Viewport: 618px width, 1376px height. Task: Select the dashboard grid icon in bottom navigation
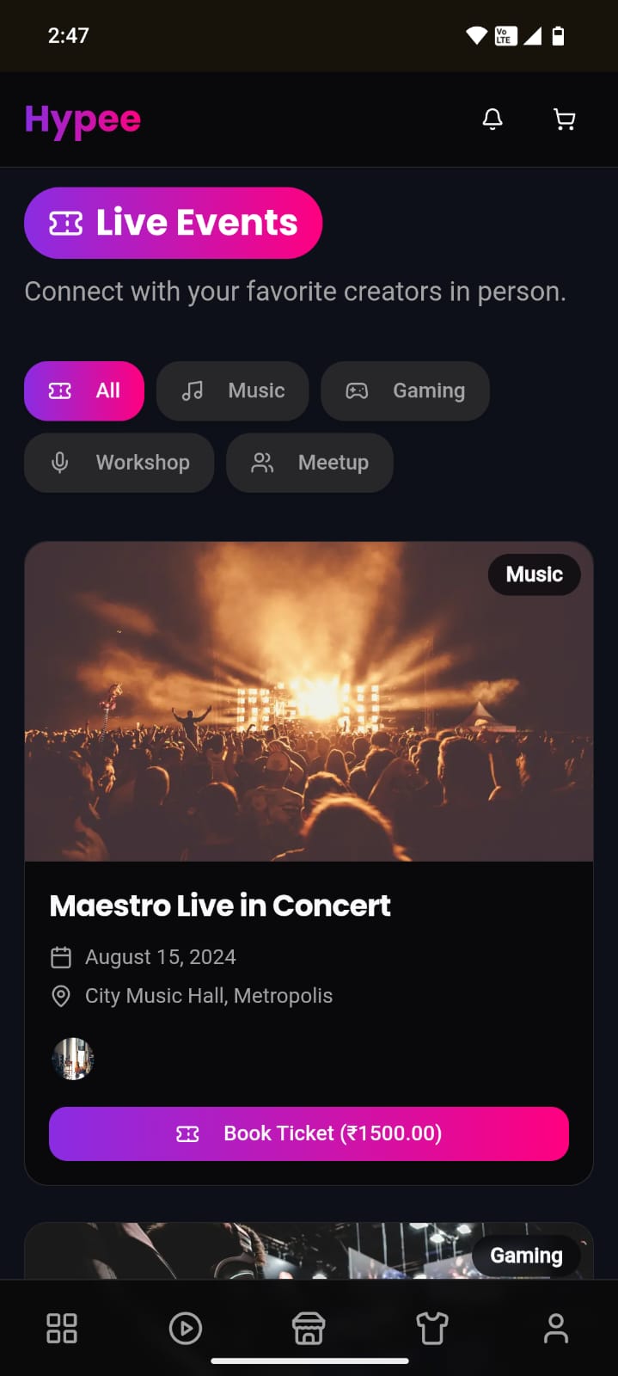(61, 1328)
